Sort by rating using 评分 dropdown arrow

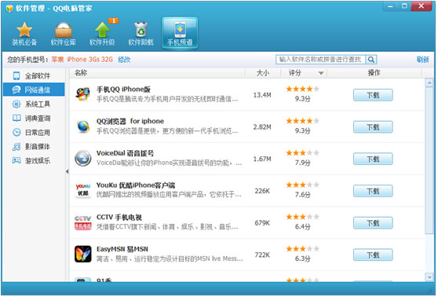point(321,73)
